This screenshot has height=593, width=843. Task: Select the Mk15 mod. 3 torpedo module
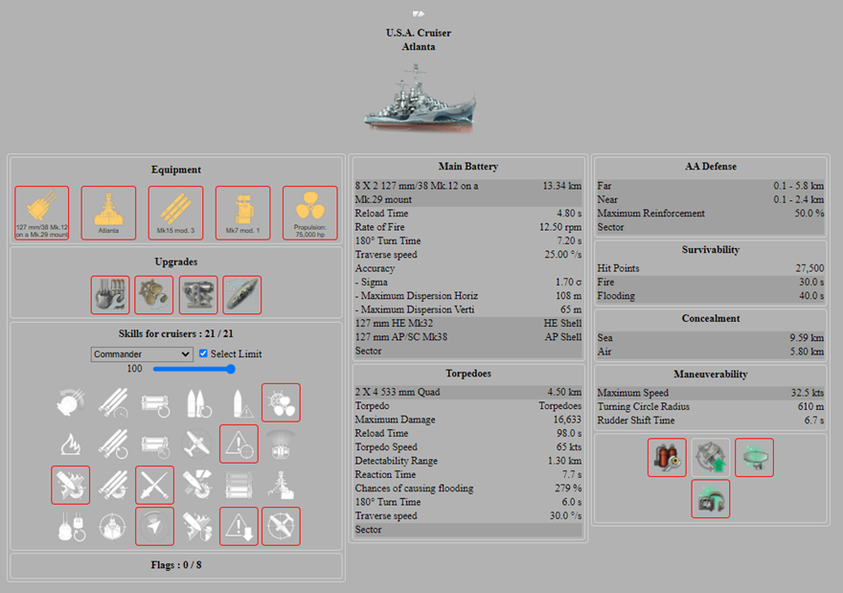pyautogui.click(x=176, y=213)
